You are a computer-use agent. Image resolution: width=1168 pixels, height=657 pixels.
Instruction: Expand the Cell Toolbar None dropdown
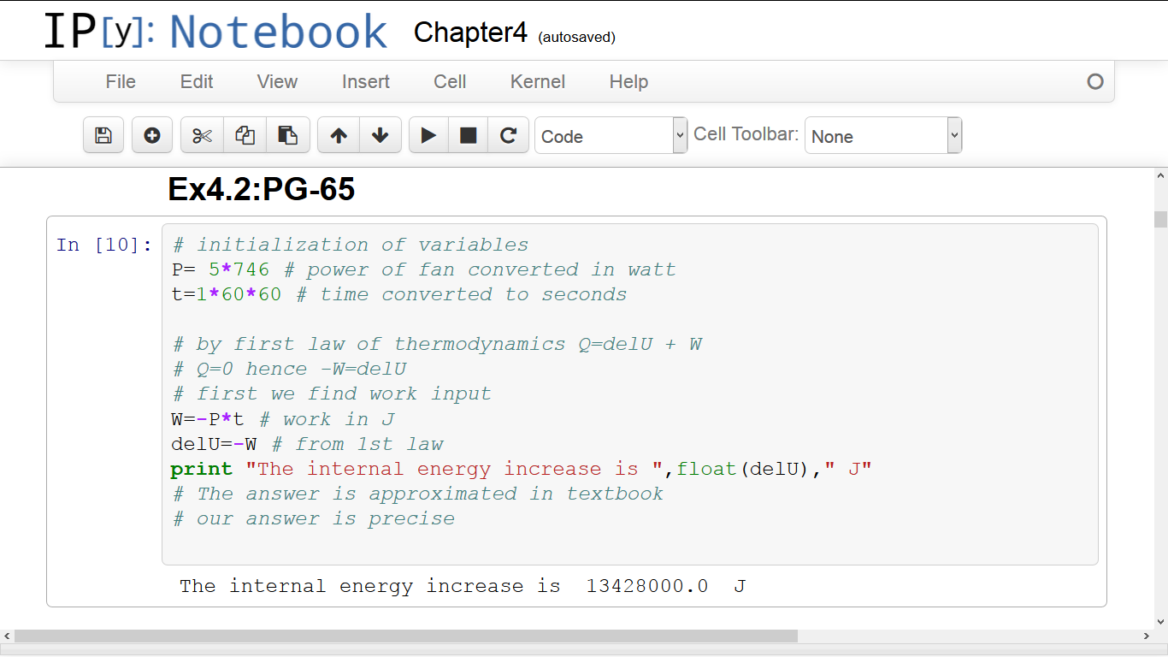pos(882,136)
